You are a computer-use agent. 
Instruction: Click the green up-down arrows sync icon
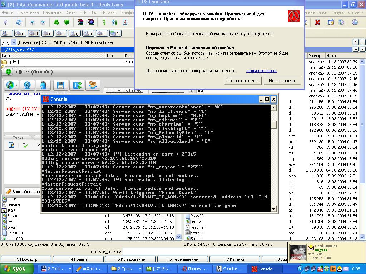tap(104, 22)
